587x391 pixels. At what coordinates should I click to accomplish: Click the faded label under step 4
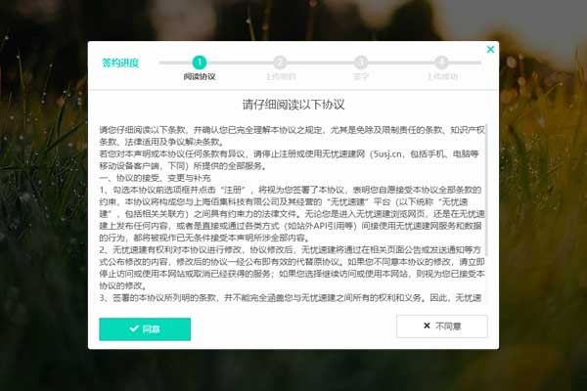[442, 76]
